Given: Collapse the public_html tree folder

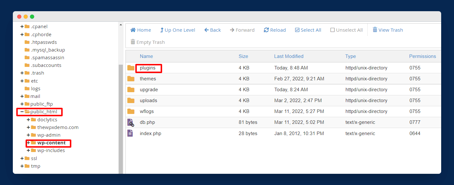Looking at the screenshot, I should 22,112.
